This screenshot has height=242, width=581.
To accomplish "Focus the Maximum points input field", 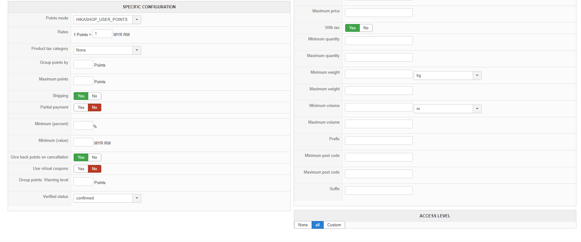I will click(83, 81).
